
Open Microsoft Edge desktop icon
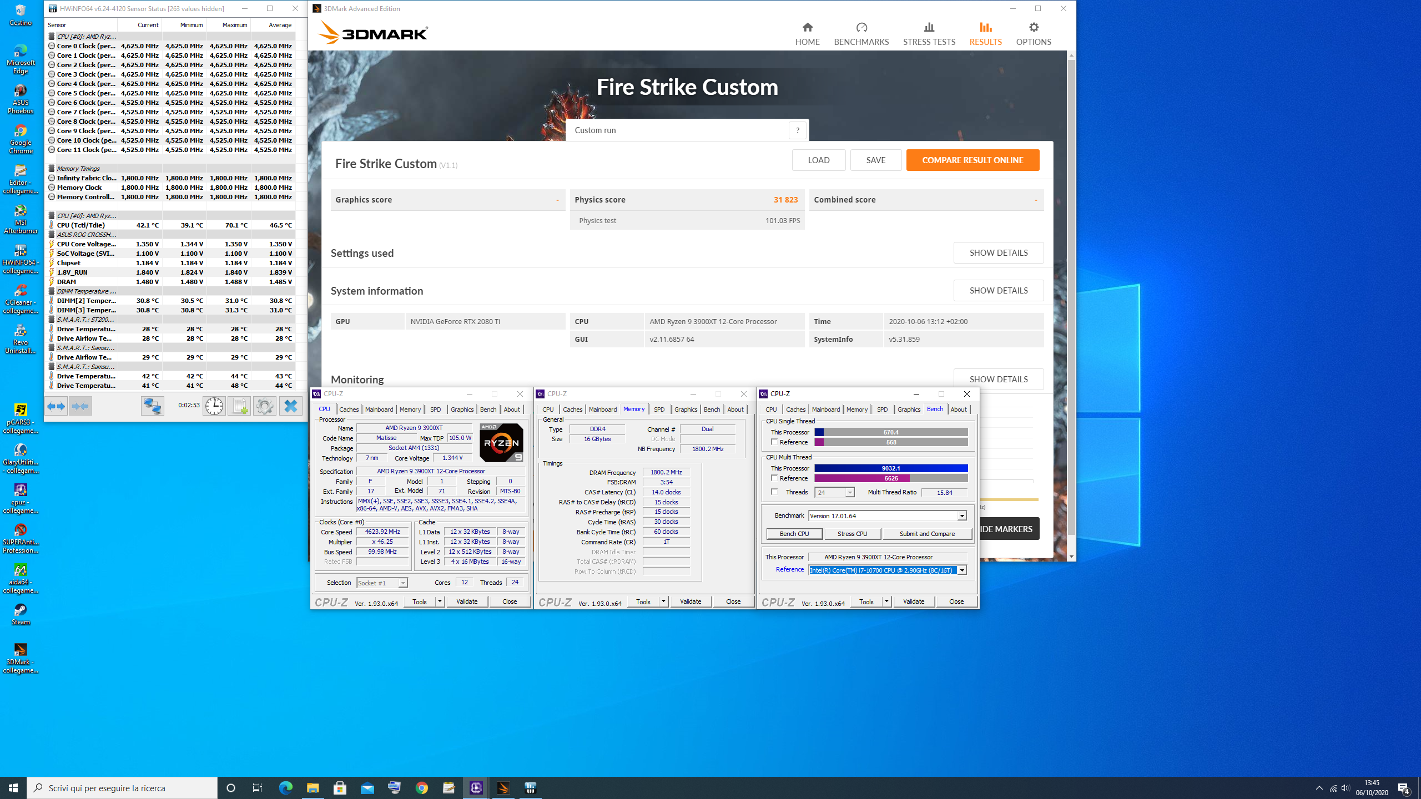pyautogui.click(x=21, y=59)
